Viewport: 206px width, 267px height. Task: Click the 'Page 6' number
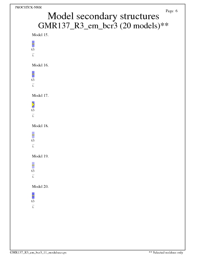pyautogui.click(x=172, y=11)
